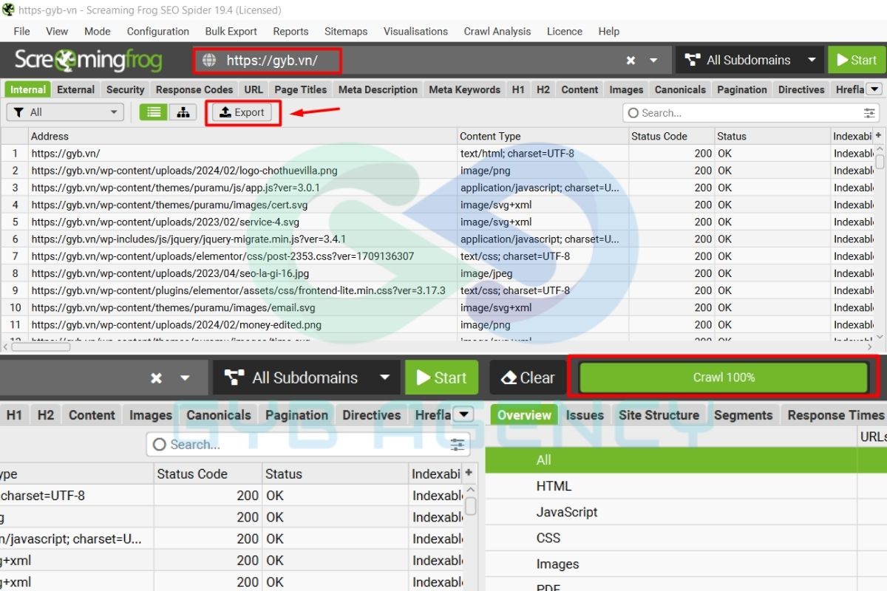Sort by Address column header
This screenshot has width=887, height=591.
pyautogui.click(x=242, y=136)
